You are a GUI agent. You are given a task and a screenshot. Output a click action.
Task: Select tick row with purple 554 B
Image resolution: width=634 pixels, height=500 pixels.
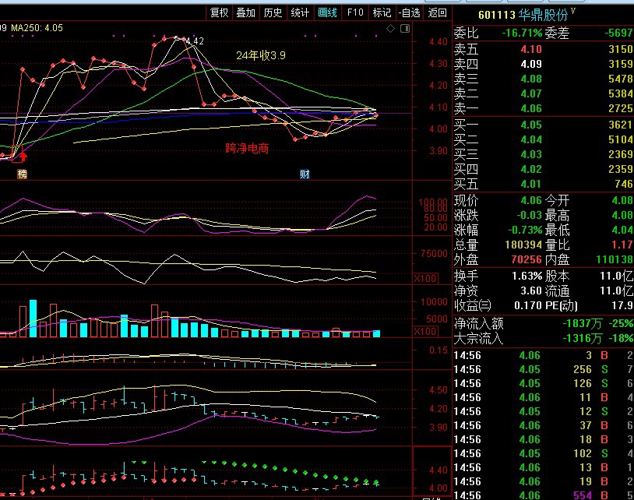tap(543, 495)
